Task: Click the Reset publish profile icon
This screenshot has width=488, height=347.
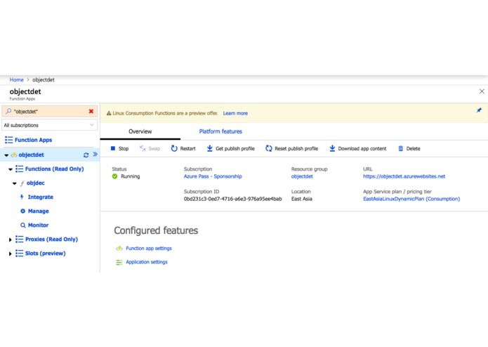Action: click(x=269, y=148)
